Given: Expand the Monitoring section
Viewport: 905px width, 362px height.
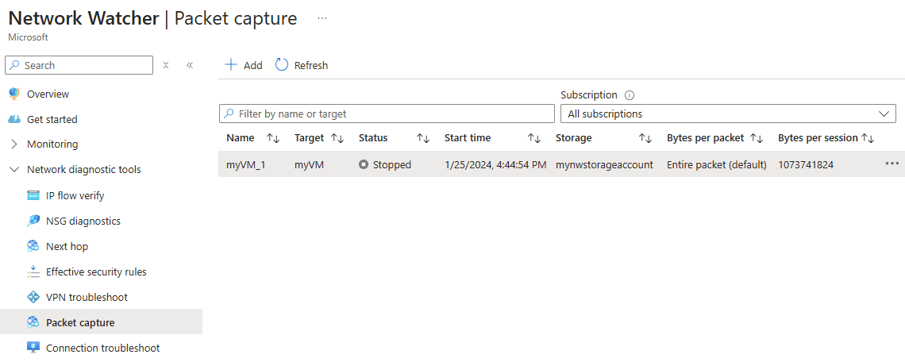Looking at the screenshot, I should tap(14, 144).
